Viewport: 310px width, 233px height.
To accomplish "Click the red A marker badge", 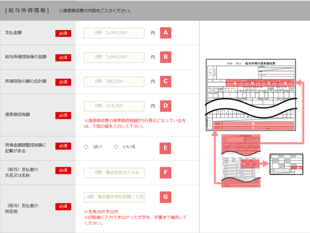I will [x=165, y=32].
